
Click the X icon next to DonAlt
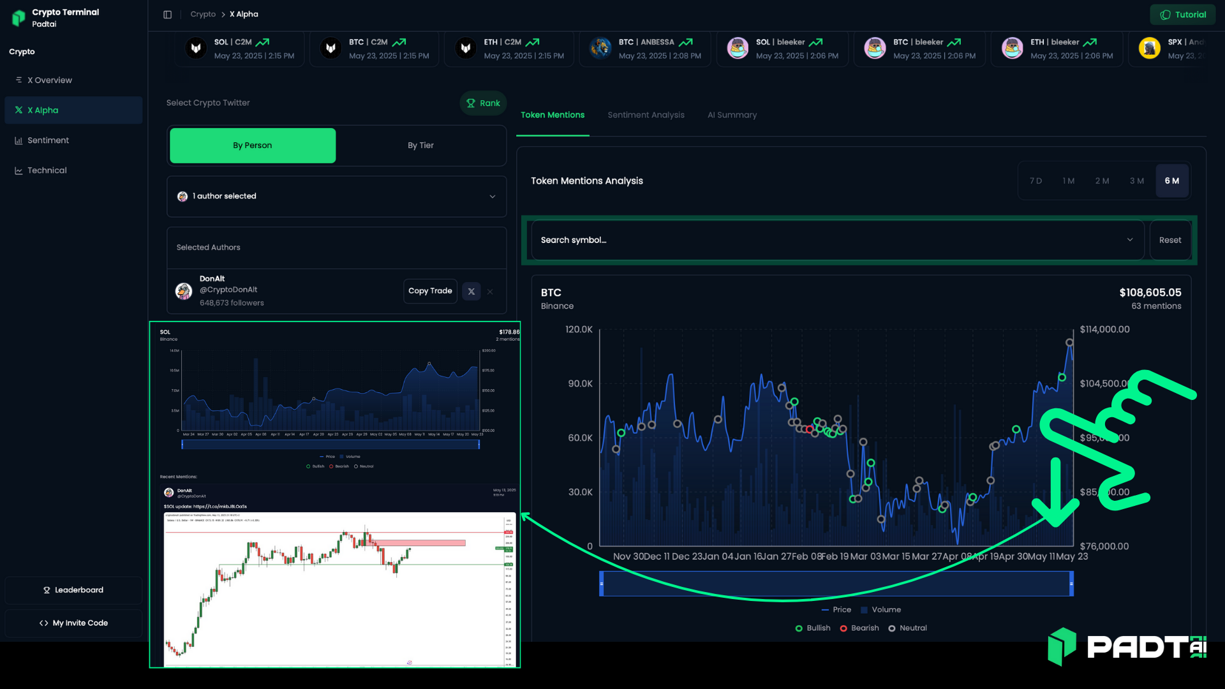point(471,292)
